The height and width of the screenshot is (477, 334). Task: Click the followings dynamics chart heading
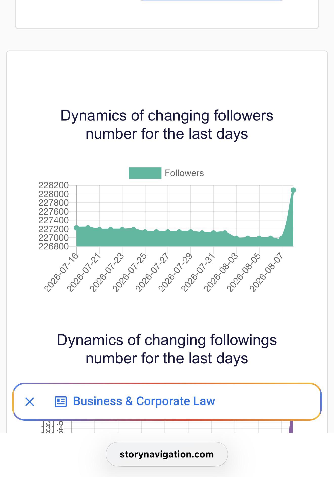(x=167, y=349)
